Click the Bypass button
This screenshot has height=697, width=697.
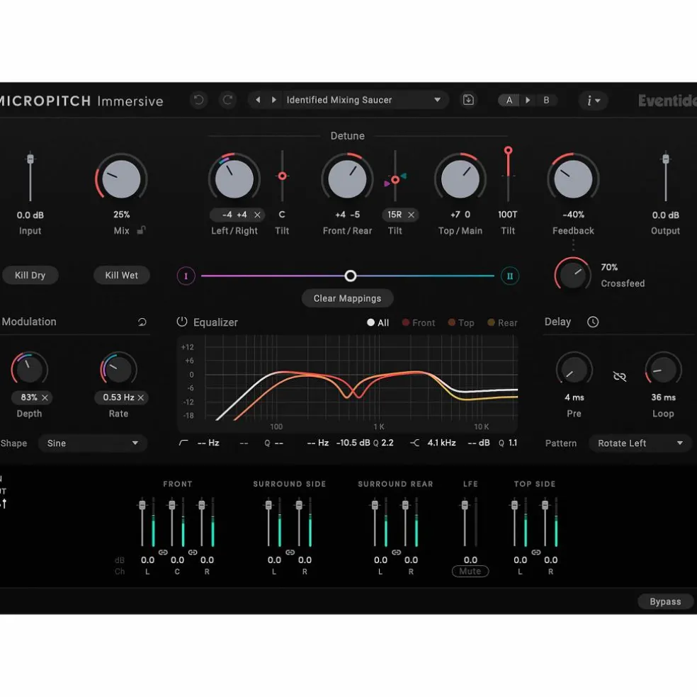[x=665, y=601]
